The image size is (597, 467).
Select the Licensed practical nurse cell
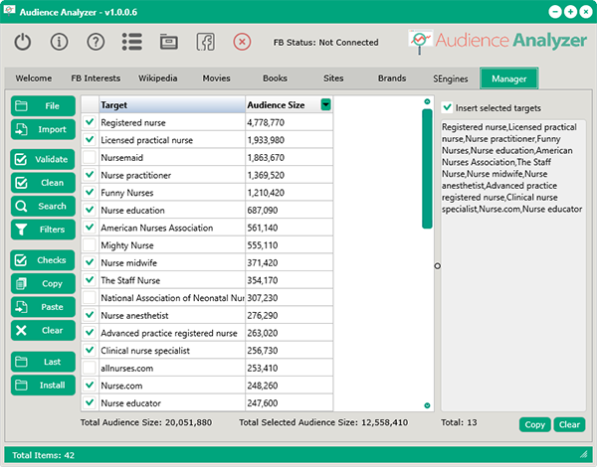(172, 140)
